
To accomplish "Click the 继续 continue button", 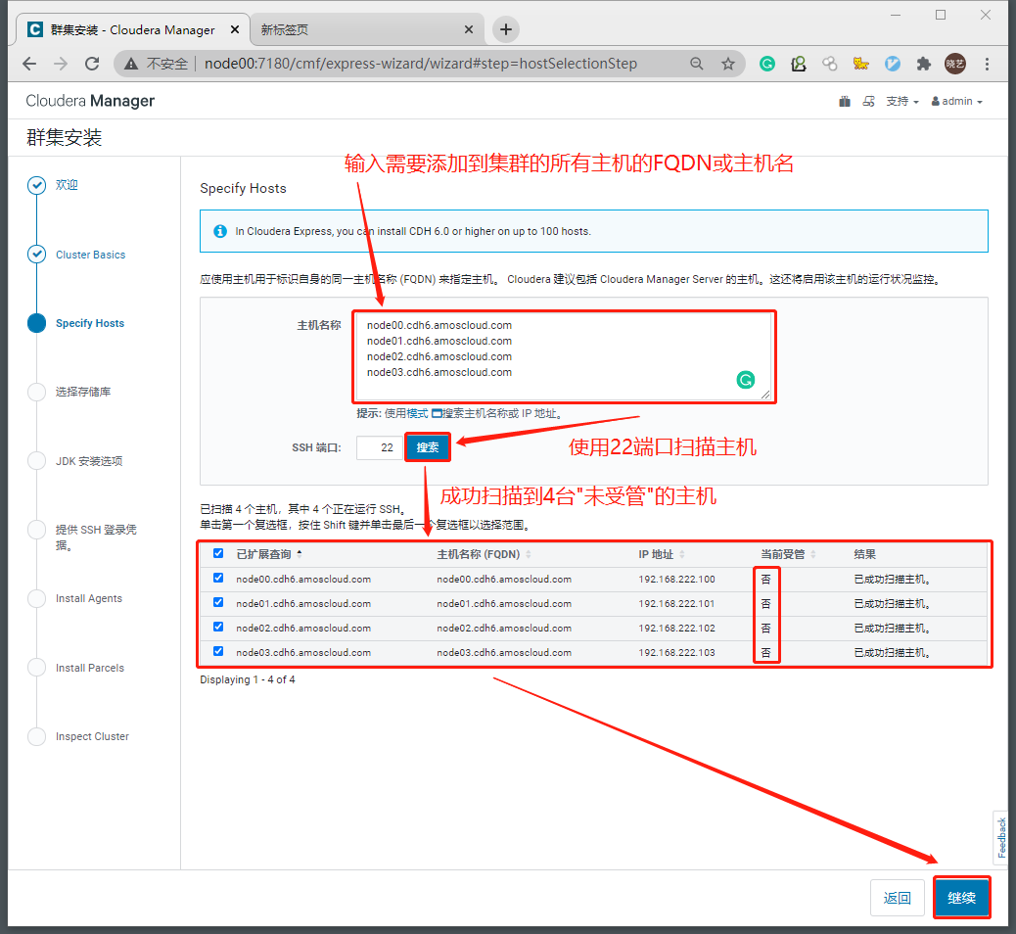I will click(961, 898).
